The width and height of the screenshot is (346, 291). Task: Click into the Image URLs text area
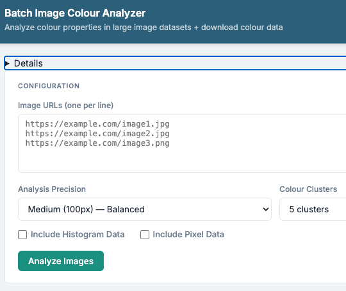(x=182, y=143)
